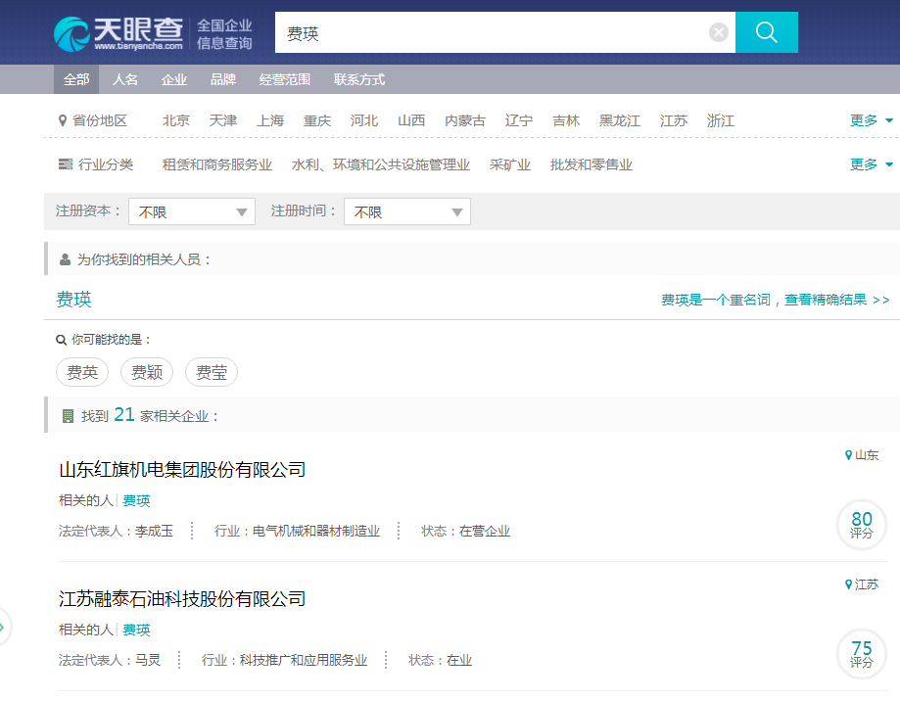The image size is (900, 701).
Task: Expand 更多 for industry categories
Action: 871,164
